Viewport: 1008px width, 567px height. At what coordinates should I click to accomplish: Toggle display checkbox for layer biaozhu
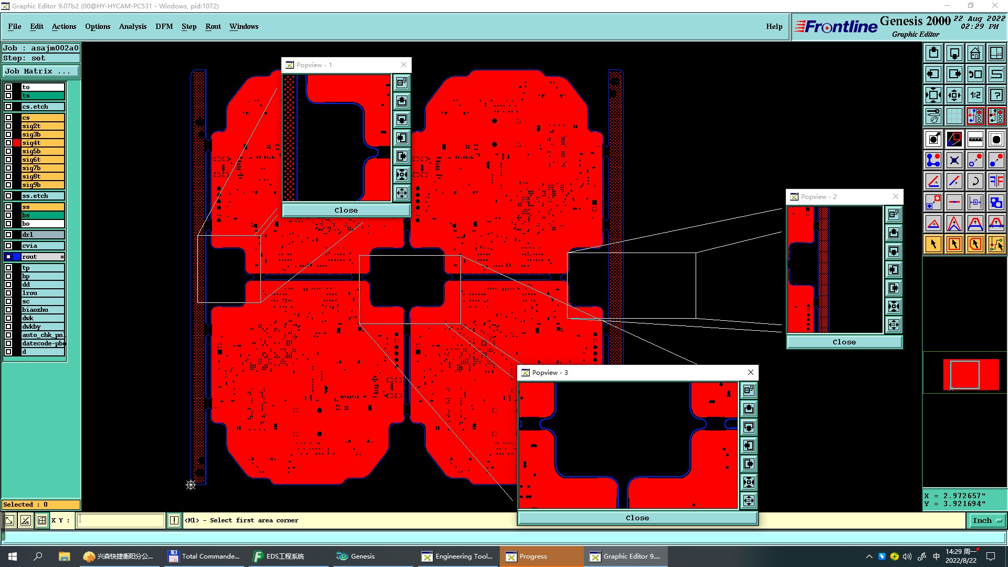(x=8, y=310)
